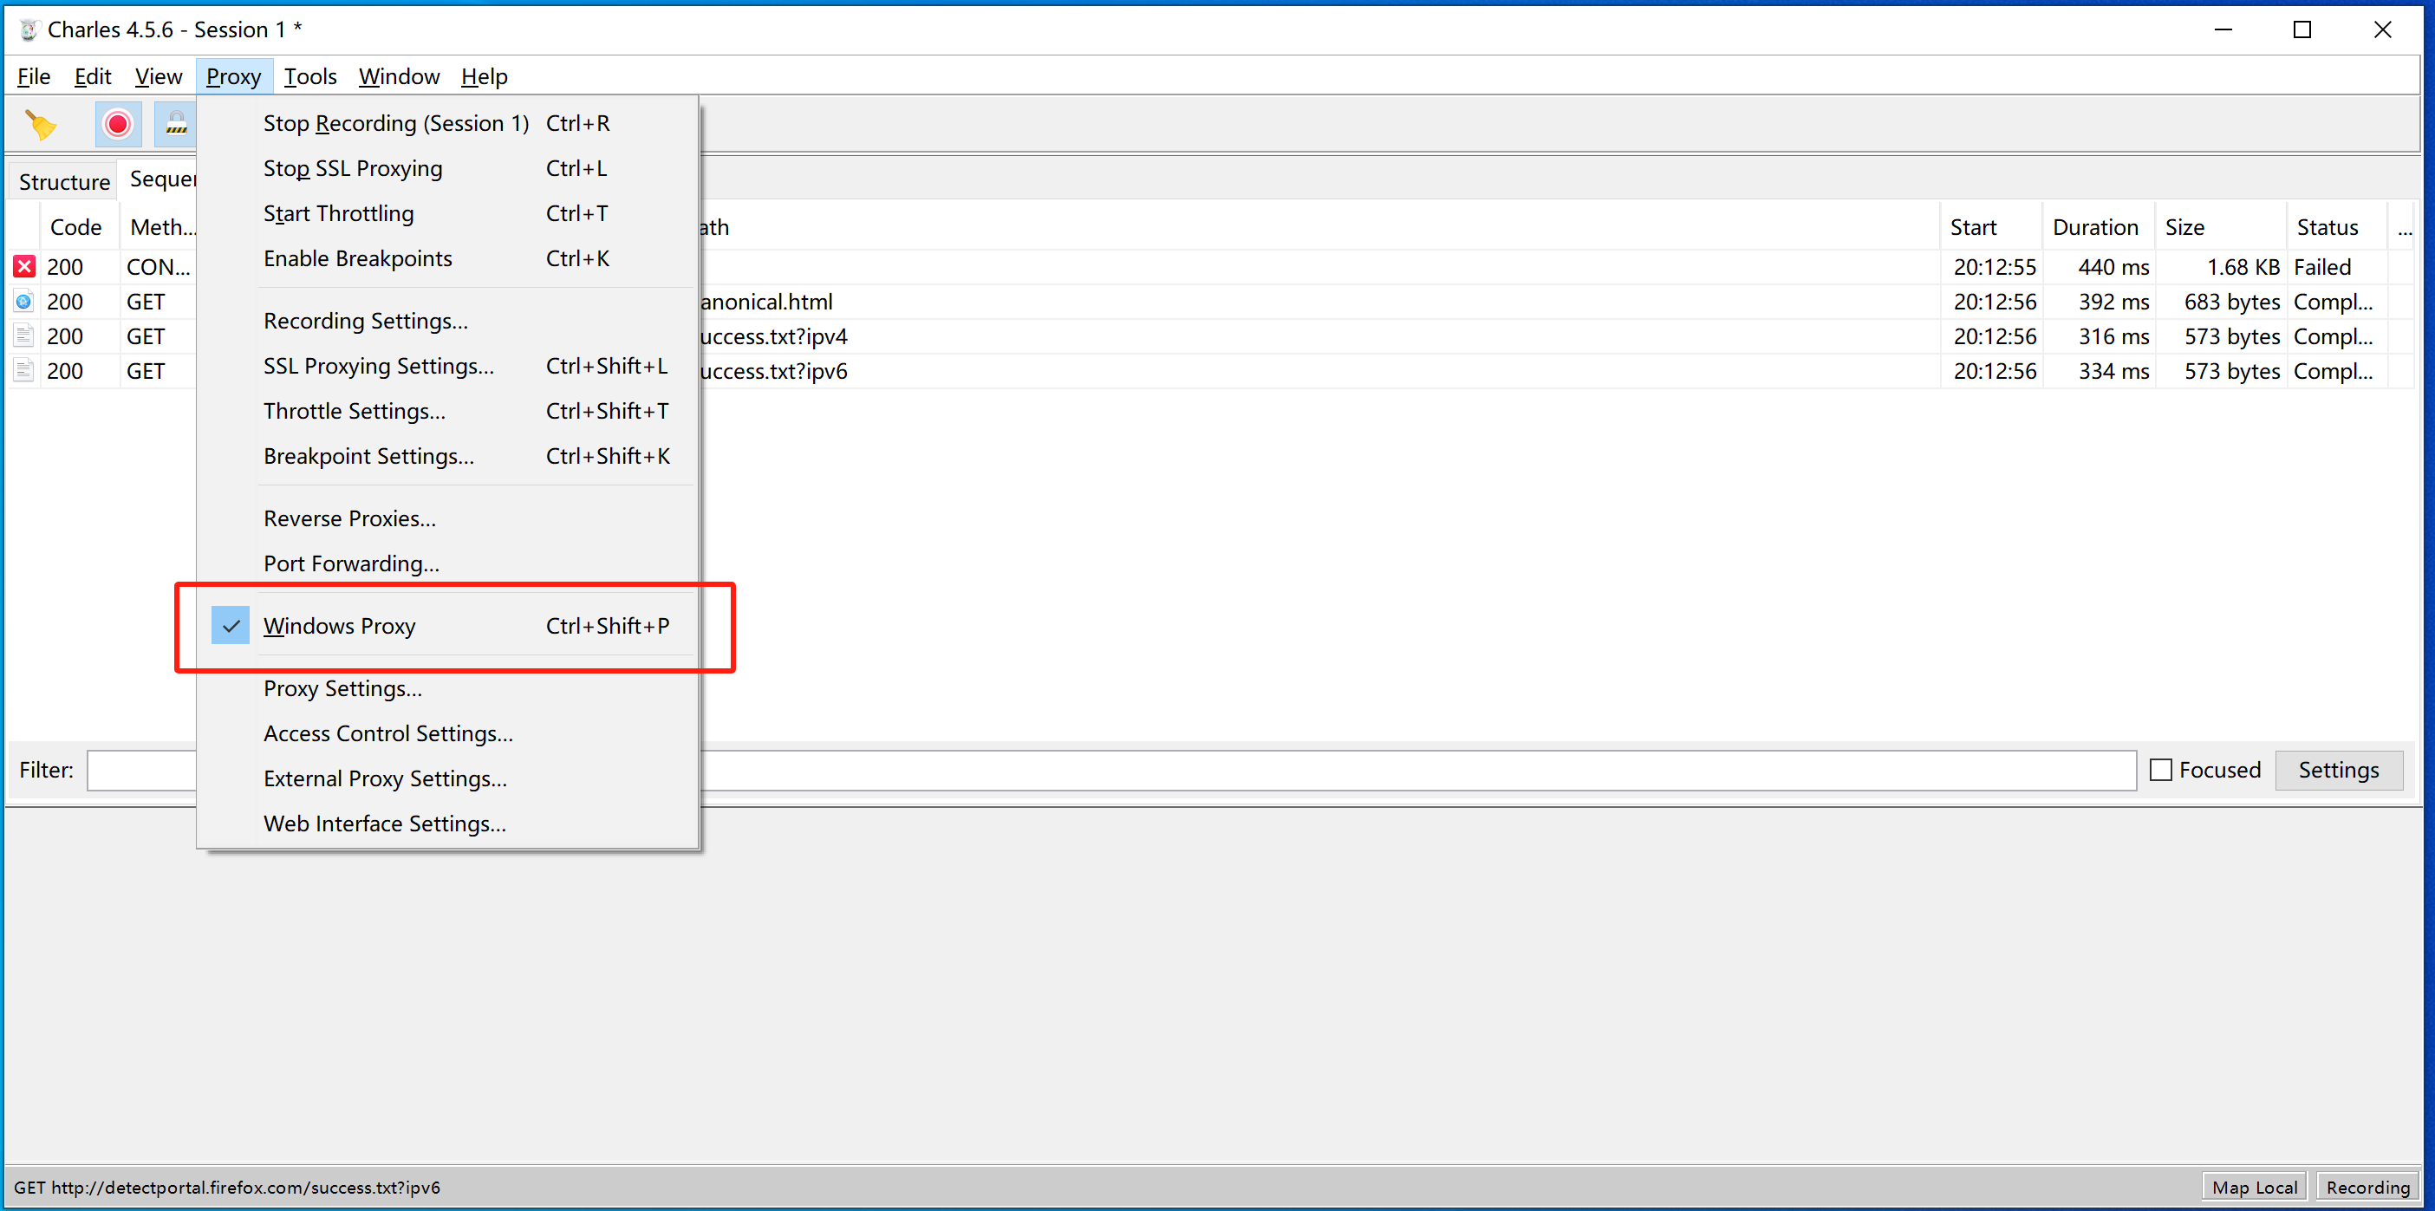Select the success.txt?ipv4 document icon

[24, 335]
